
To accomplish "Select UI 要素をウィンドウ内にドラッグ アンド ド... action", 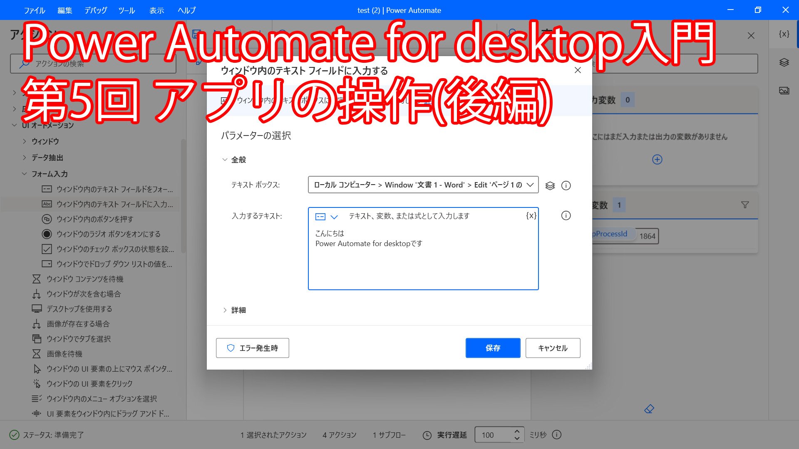I will (101, 414).
